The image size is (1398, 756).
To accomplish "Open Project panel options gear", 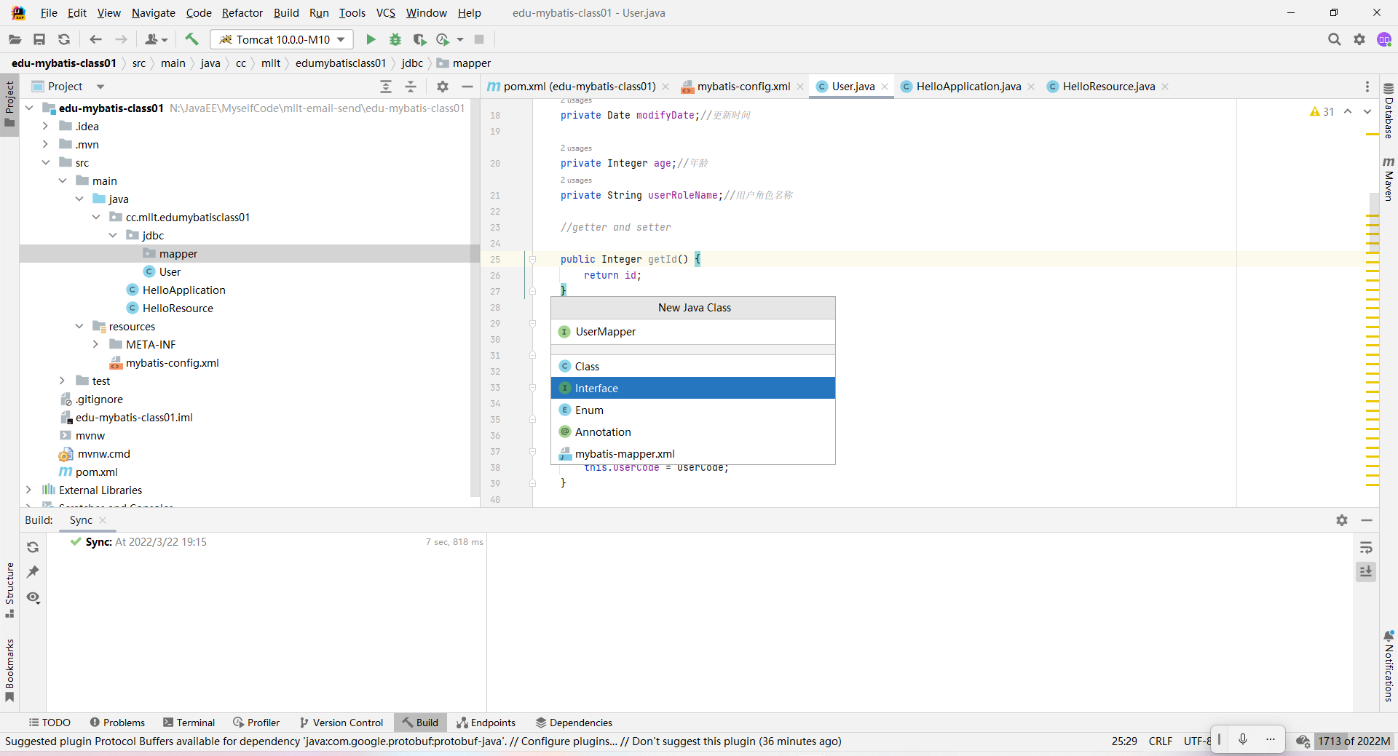I will tap(443, 87).
